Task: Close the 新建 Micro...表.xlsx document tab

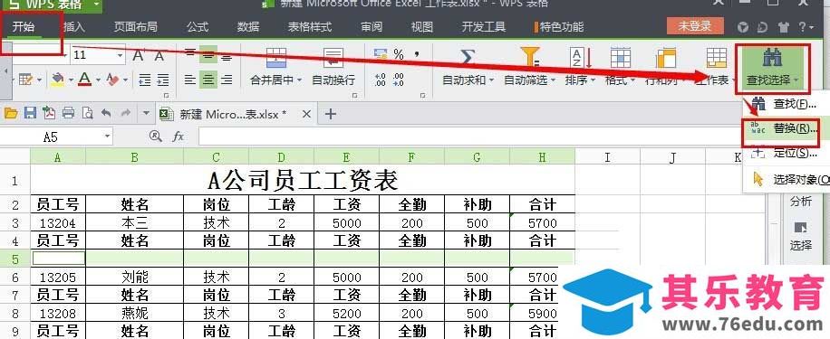Action: coord(306,114)
